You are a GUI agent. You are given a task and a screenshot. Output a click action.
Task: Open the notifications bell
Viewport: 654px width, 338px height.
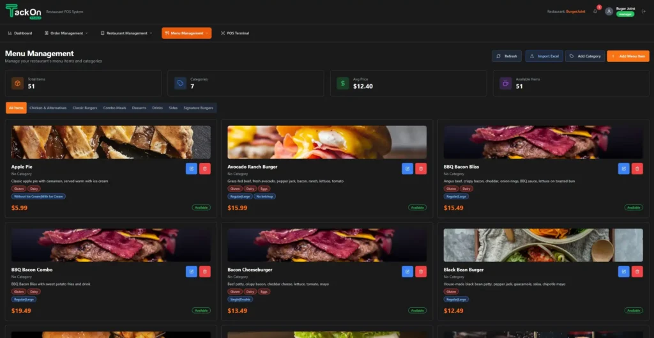pyautogui.click(x=595, y=12)
